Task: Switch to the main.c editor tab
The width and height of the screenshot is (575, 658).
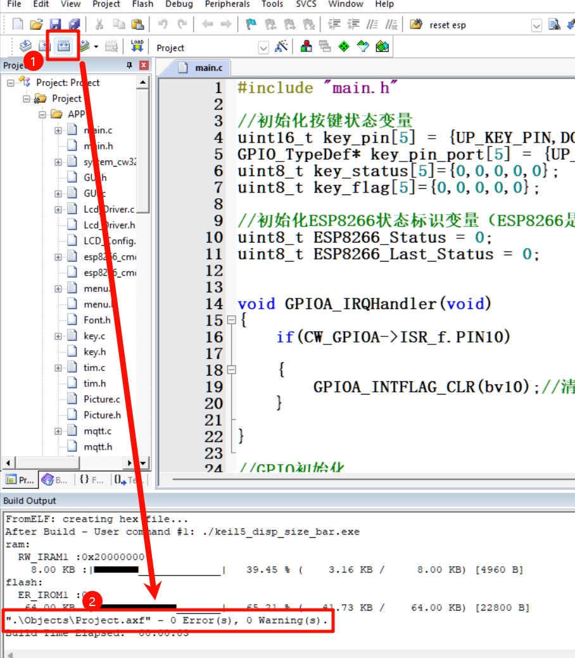Action: [x=201, y=68]
